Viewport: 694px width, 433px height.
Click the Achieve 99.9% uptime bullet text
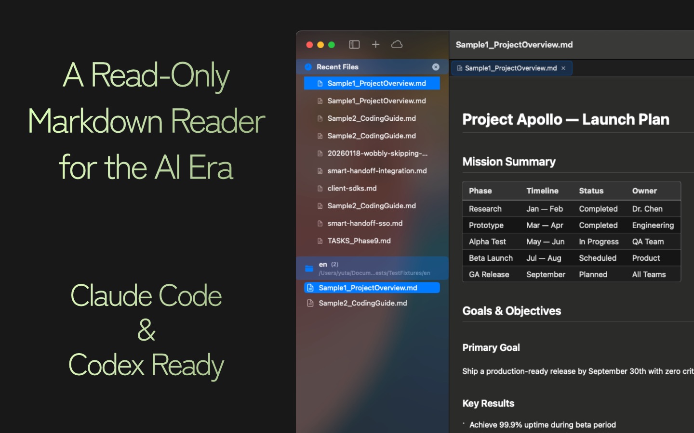[543, 425]
